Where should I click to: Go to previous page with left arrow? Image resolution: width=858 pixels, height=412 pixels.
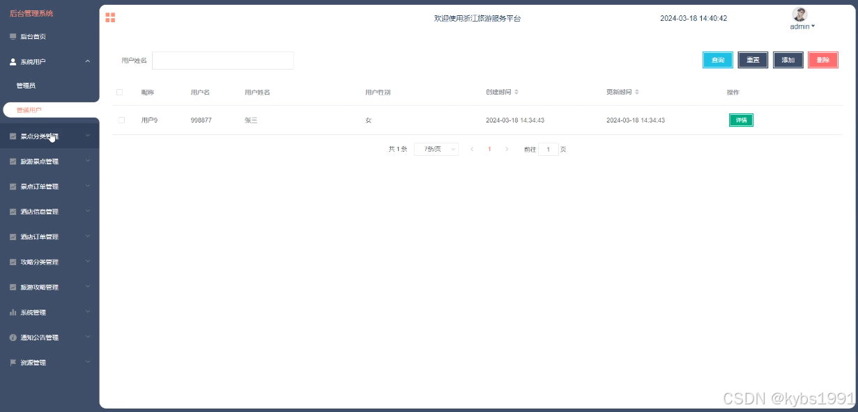472,149
